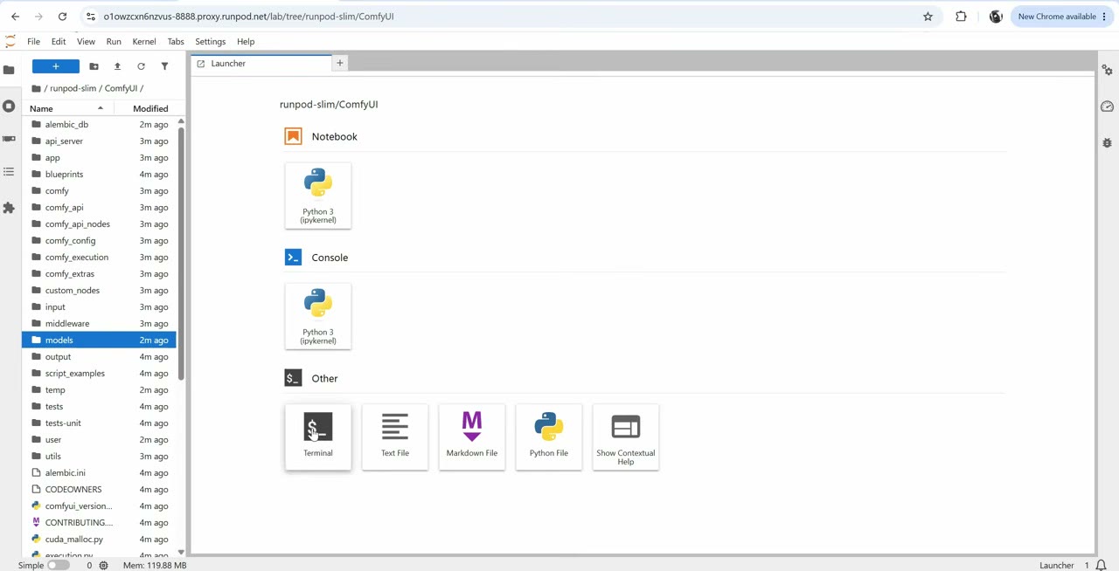Select the cuda_malloc.py file
The image size is (1119, 571).
click(x=99, y=539)
